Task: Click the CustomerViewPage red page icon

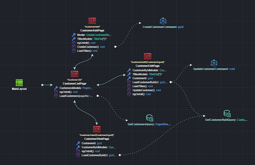Action: pos(97,129)
